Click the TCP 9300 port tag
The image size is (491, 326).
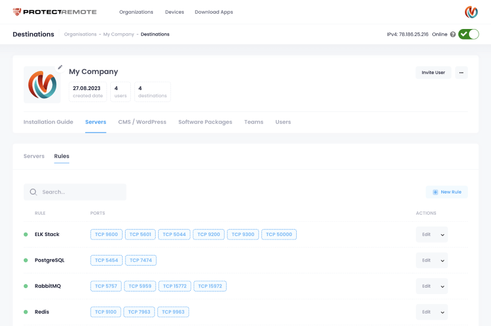(x=243, y=234)
